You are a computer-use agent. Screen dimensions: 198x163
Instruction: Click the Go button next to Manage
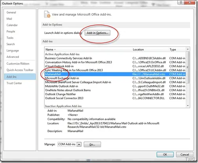click(x=92, y=144)
